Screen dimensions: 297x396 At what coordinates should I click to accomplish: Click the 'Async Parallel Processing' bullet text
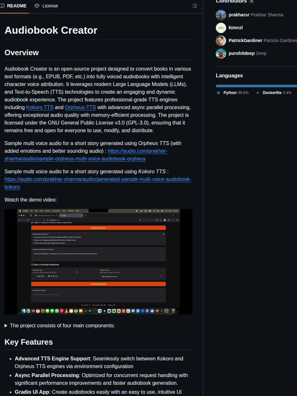coord(47,375)
